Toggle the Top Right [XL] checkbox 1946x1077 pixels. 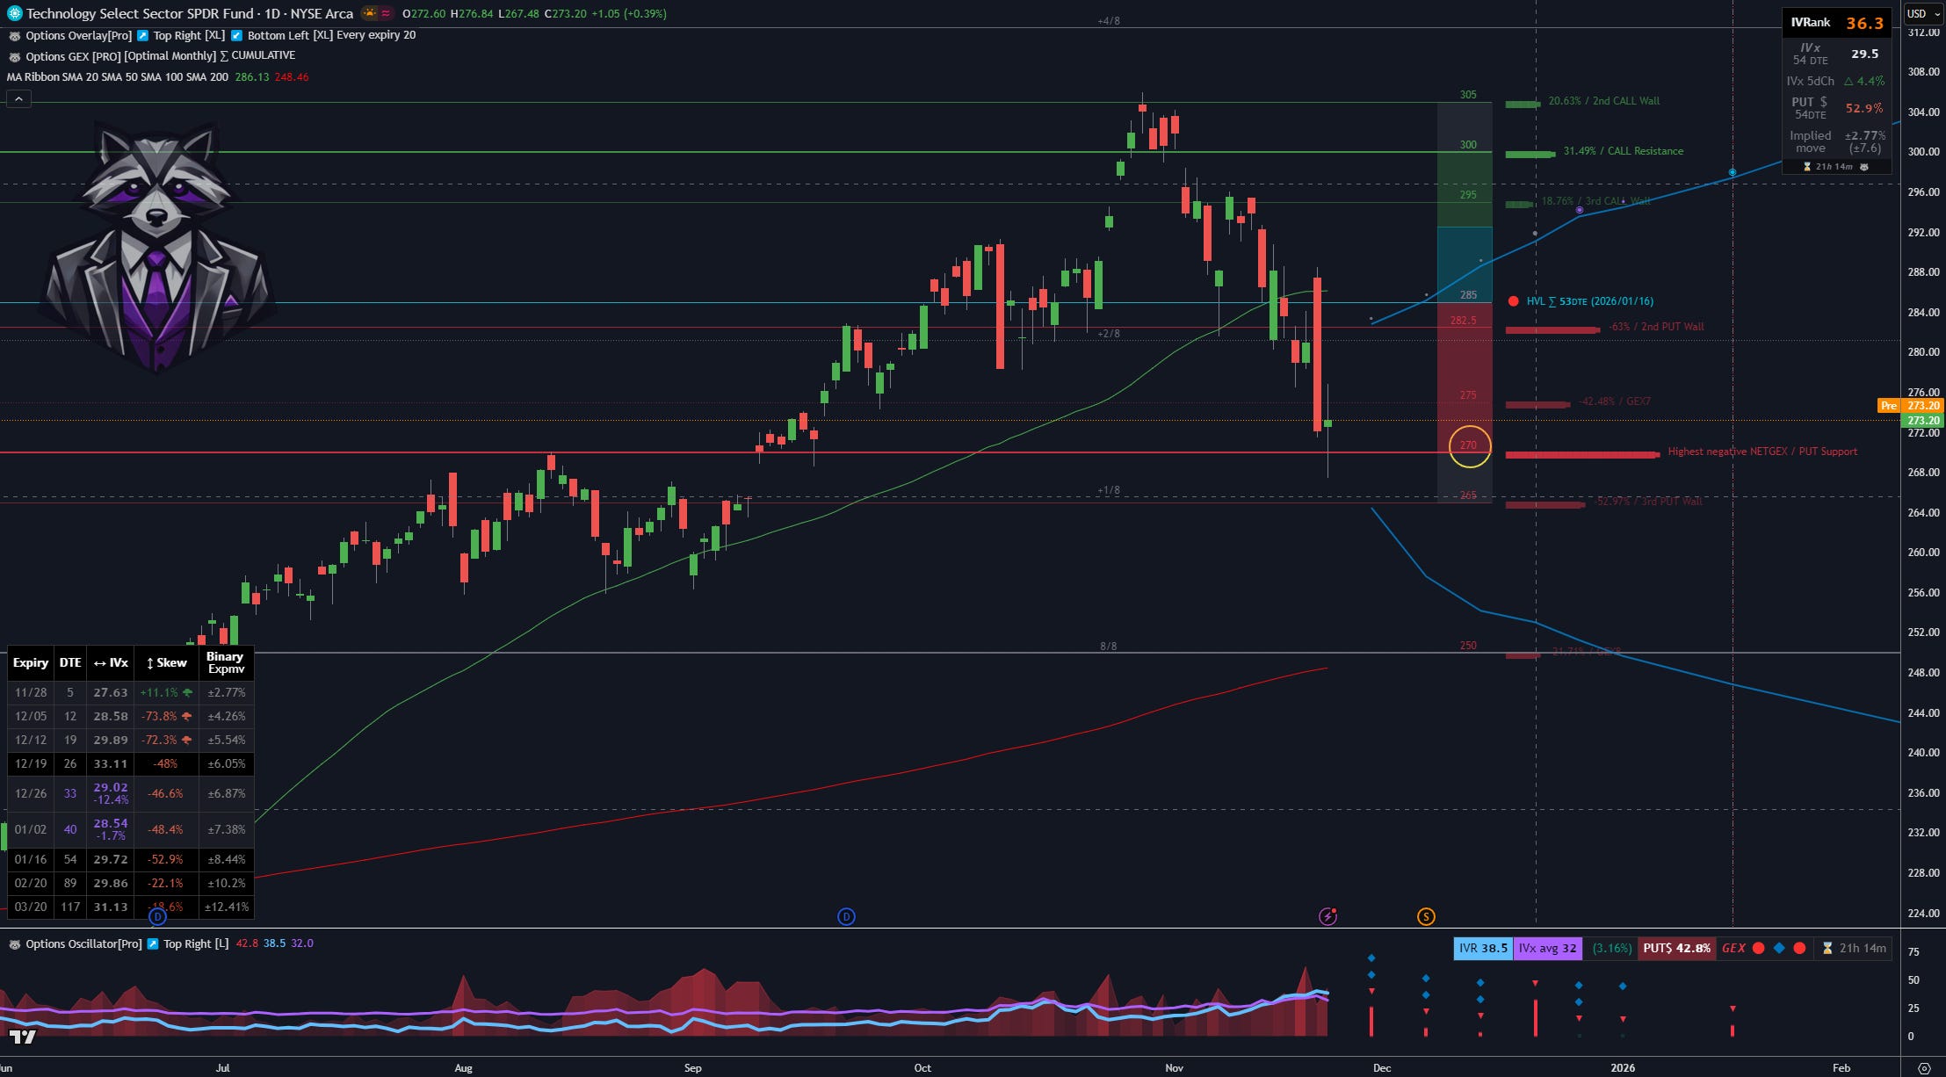[x=143, y=36]
